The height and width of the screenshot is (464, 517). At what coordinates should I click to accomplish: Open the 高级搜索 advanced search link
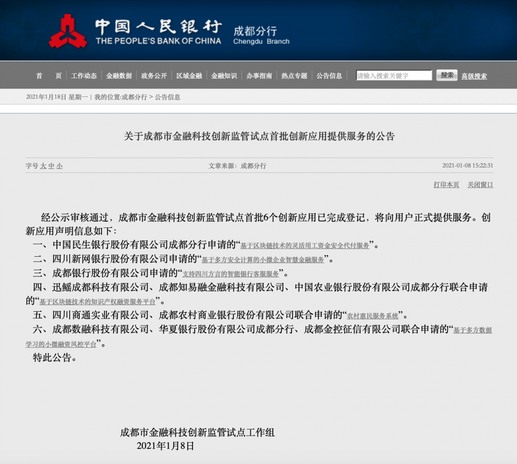pos(474,76)
